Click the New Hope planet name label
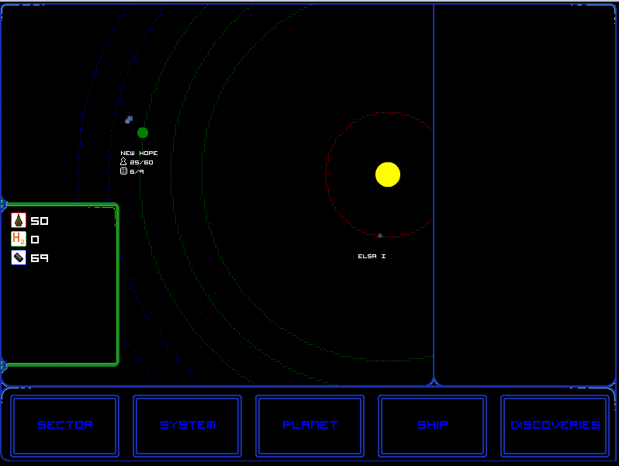The image size is (619, 466). tap(139, 154)
